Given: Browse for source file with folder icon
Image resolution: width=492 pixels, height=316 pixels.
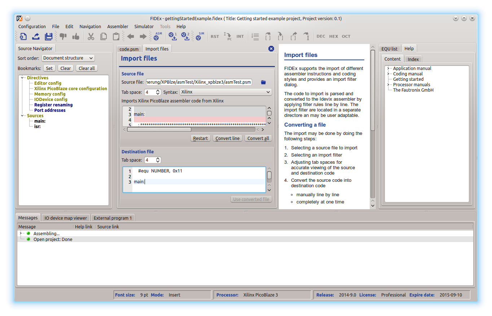Looking at the screenshot, I should [263, 82].
